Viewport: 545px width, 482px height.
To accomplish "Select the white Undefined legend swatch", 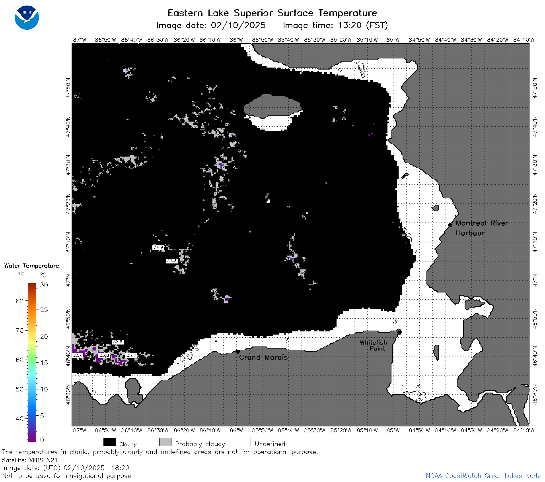I will (245, 442).
